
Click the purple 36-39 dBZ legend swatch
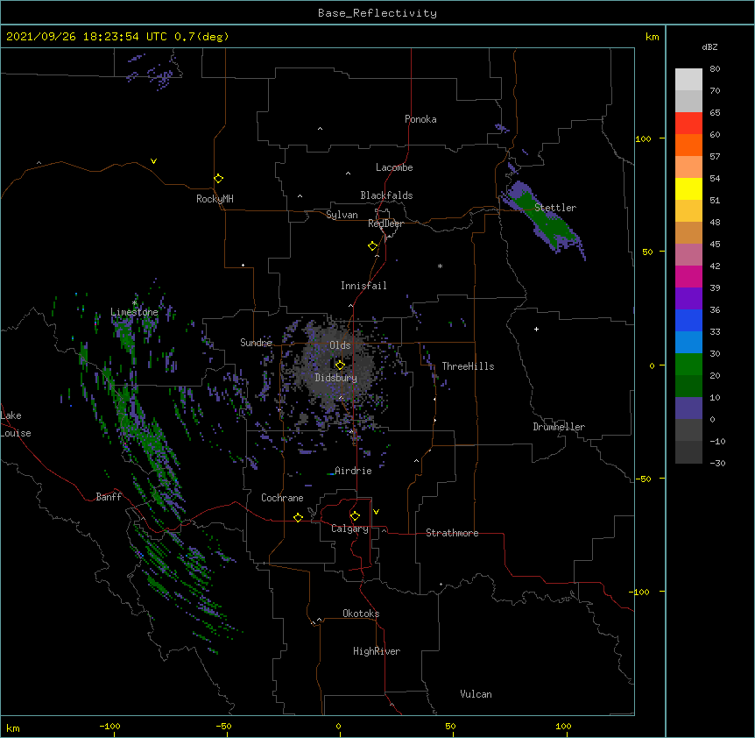tap(688, 299)
